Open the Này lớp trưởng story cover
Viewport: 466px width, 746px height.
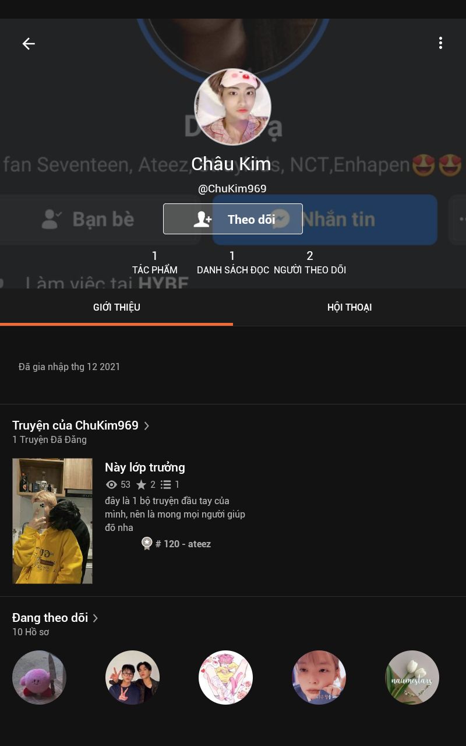click(x=52, y=521)
